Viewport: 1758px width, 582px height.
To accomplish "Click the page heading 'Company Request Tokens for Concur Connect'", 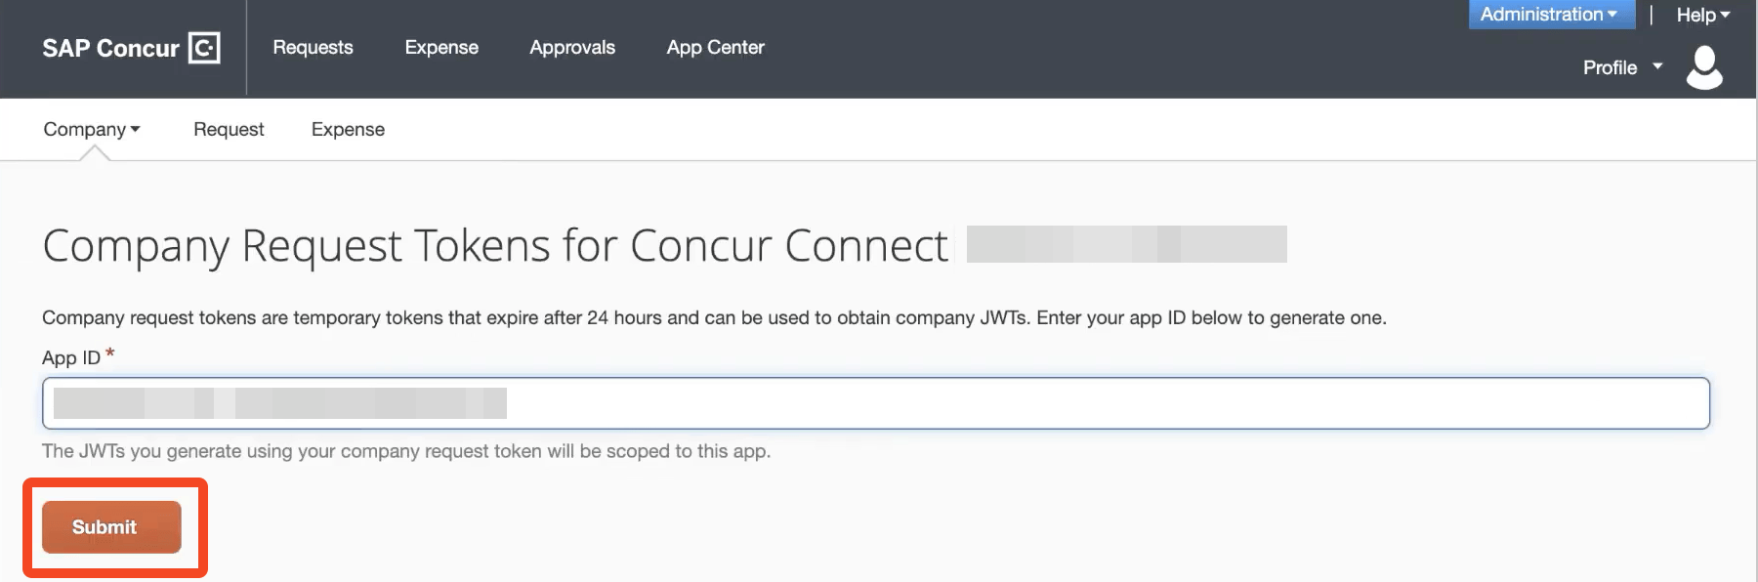I will pyautogui.click(x=495, y=245).
